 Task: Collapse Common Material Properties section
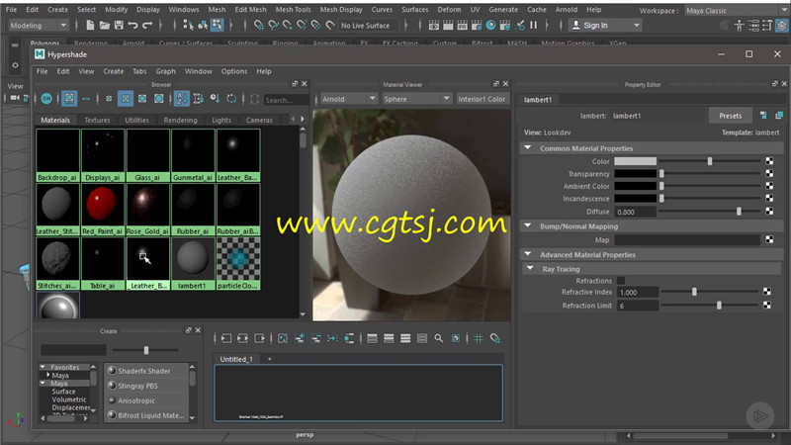click(528, 147)
